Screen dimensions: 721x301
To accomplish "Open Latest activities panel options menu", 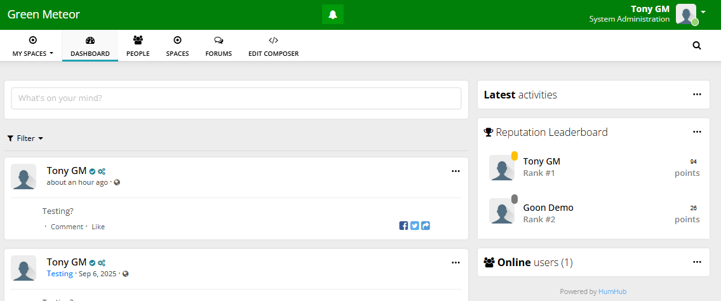I will [x=697, y=95].
